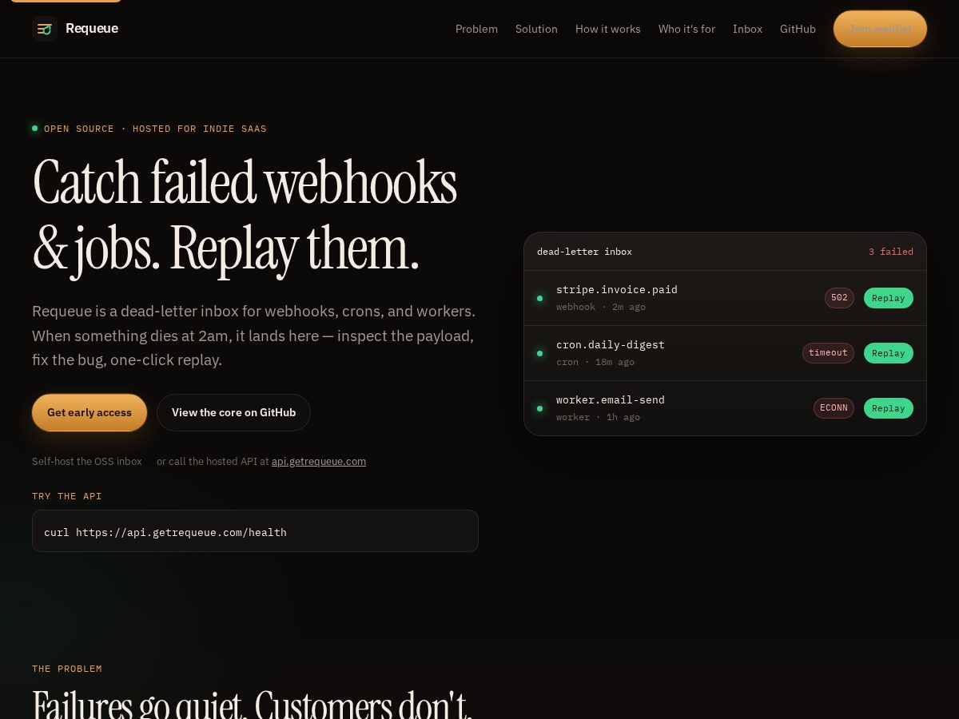Click the timeout status badge
Viewport: 959px width, 719px height.
(x=828, y=353)
